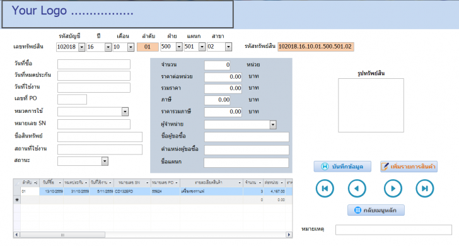Open the รายละเอียดสินค้า column header filter
Viewport: 459px width, 246px height.
point(240,183)
